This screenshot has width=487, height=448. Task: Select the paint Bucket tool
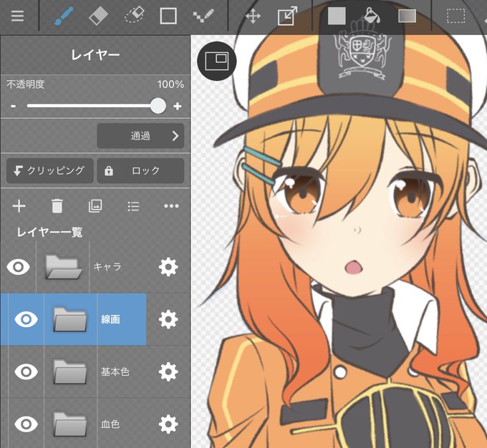[372, 16]
